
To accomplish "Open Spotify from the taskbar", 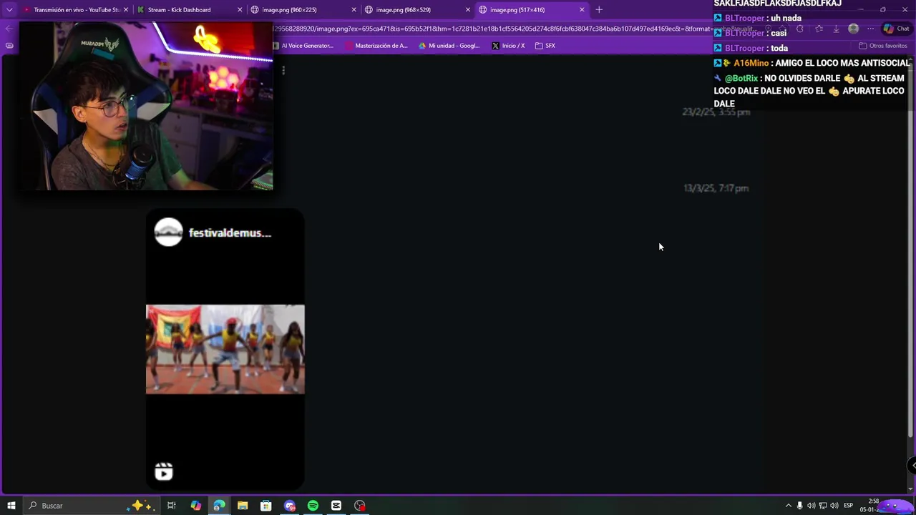I will click(x=313, y=506).
